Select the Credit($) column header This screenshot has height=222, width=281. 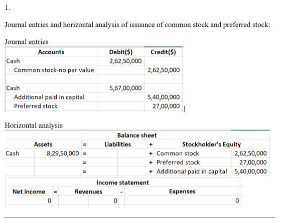(x=163, y=52)
